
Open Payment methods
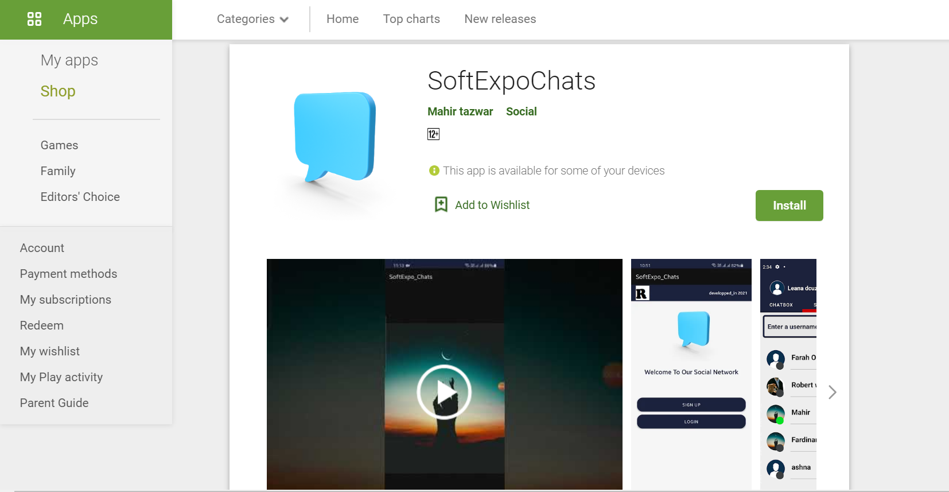[x=68, y=274]
